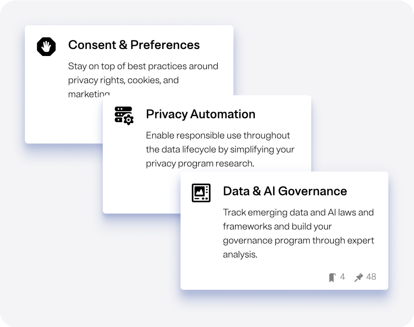
Task: Click the Data & AI Governance image icon
Action: pyautogui.click(x=201, y=193)
